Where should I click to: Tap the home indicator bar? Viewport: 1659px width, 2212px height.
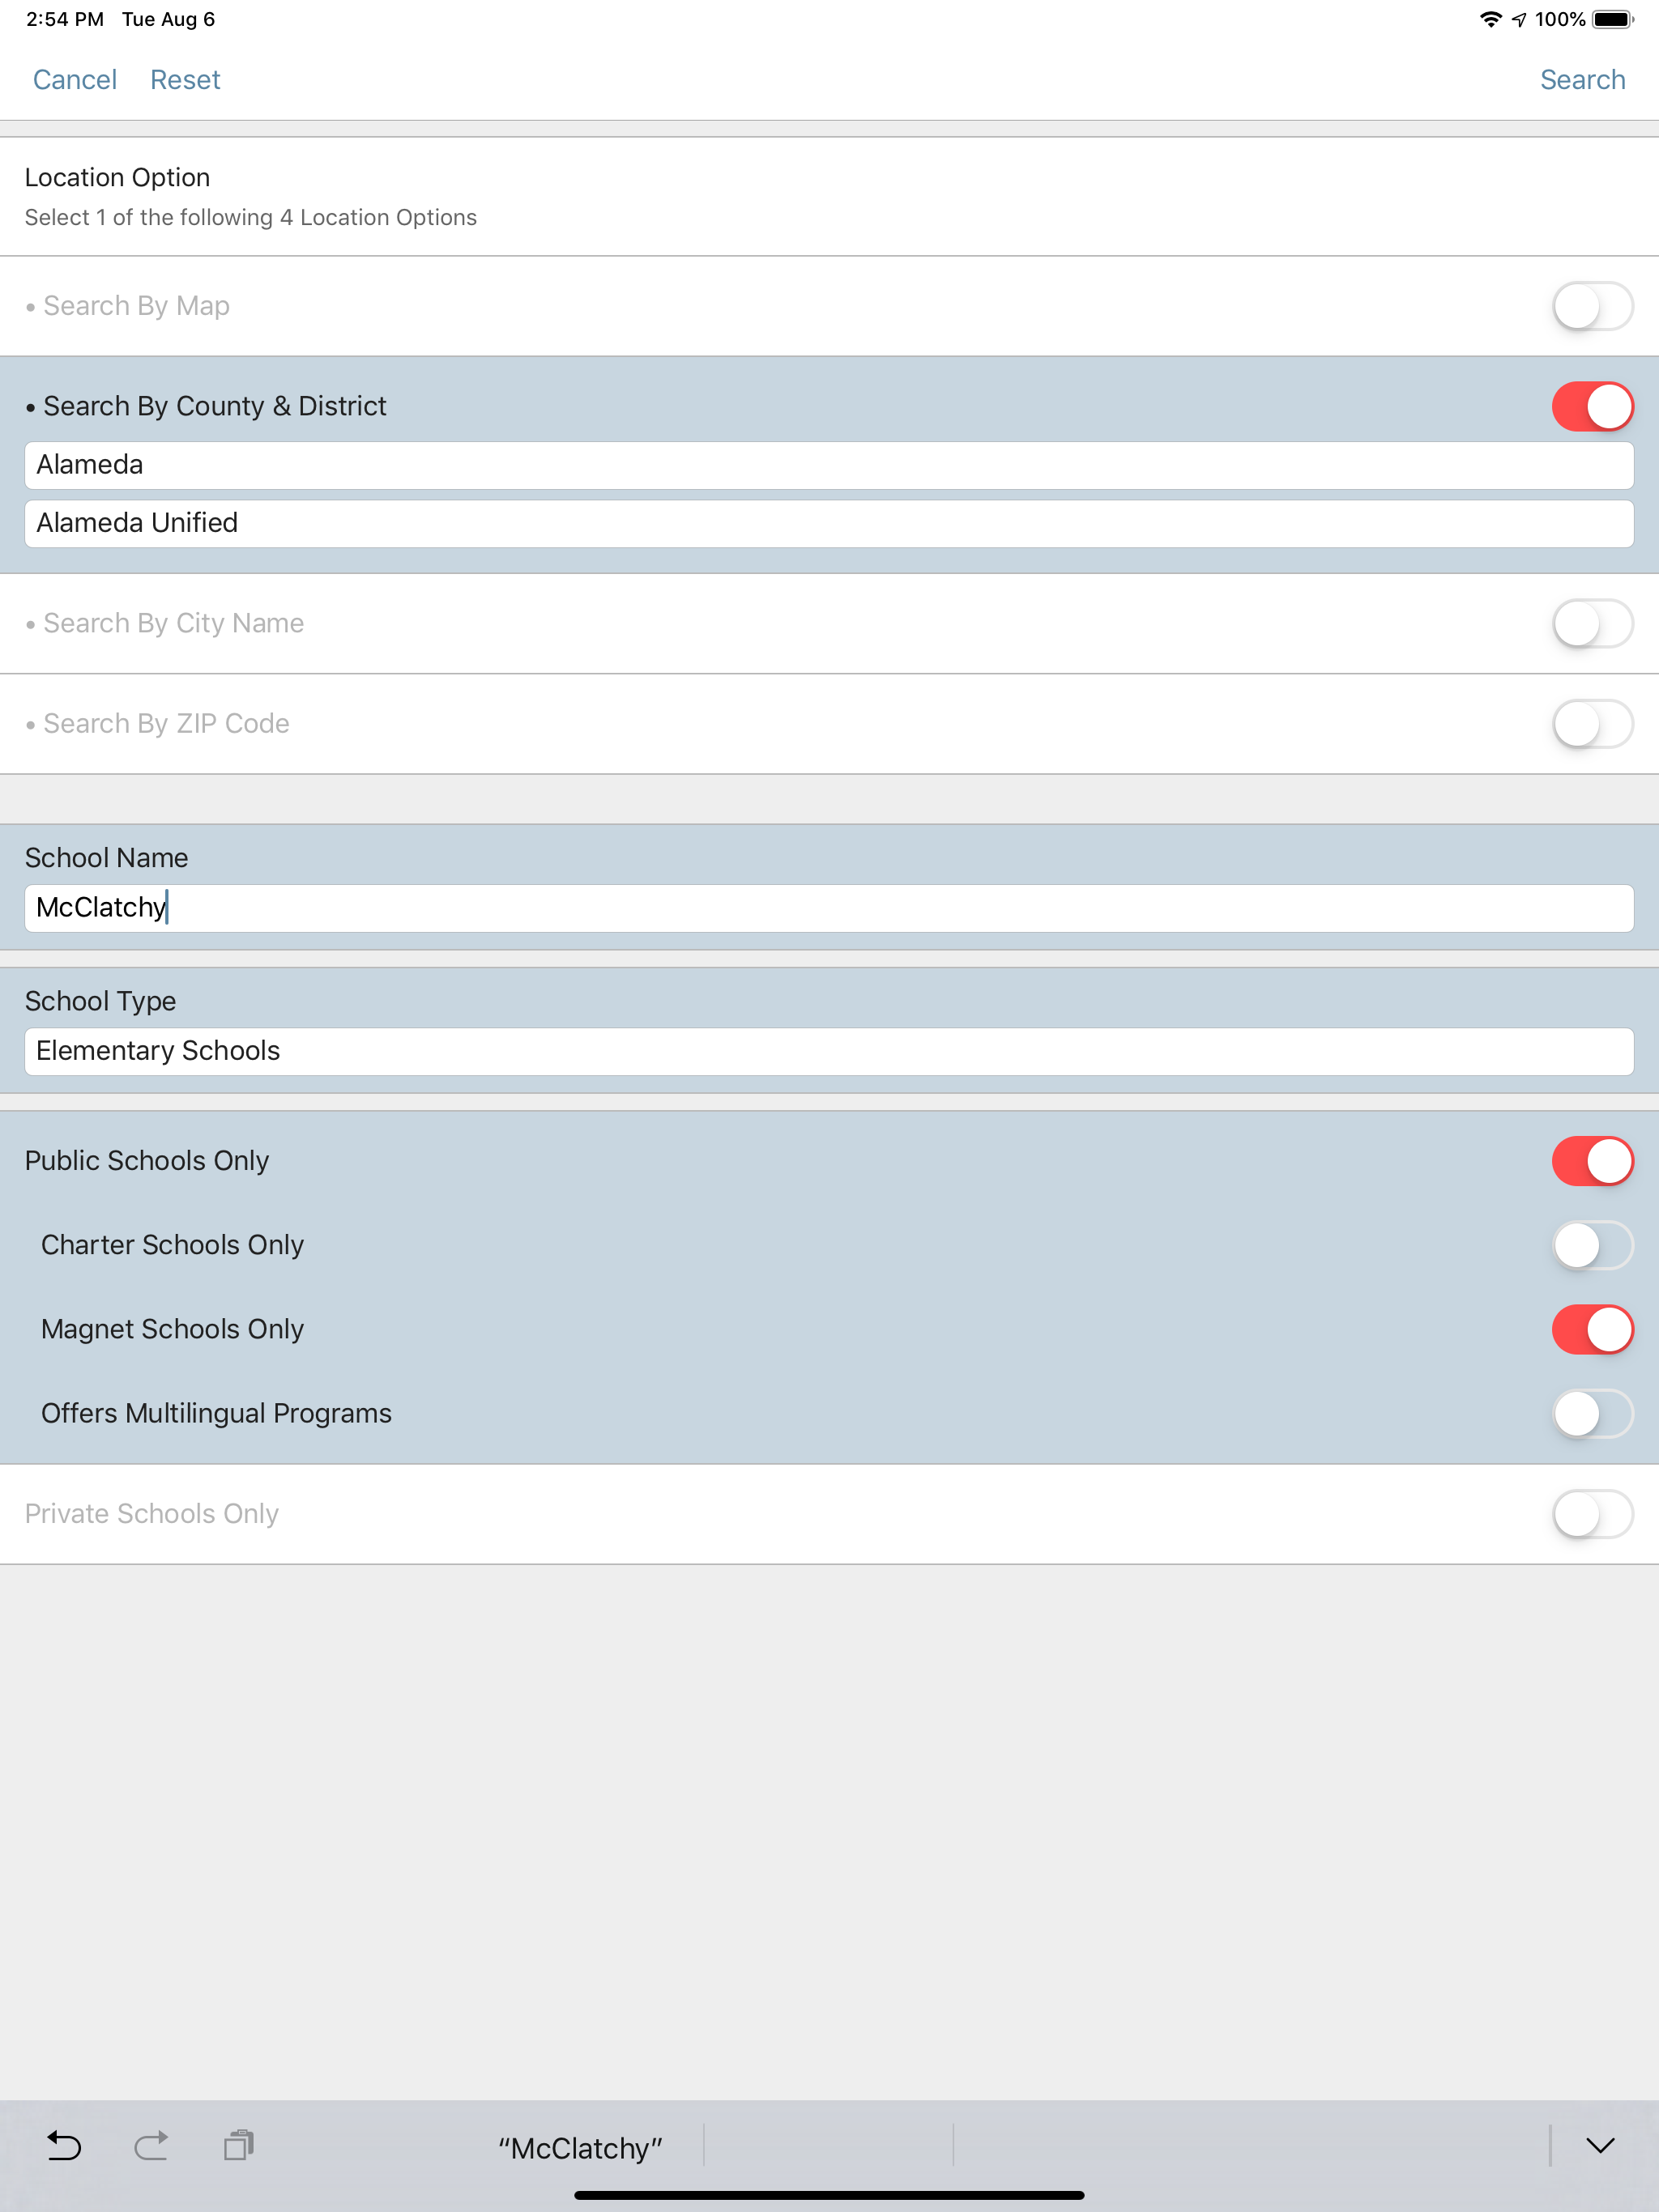click(829, 2195)
